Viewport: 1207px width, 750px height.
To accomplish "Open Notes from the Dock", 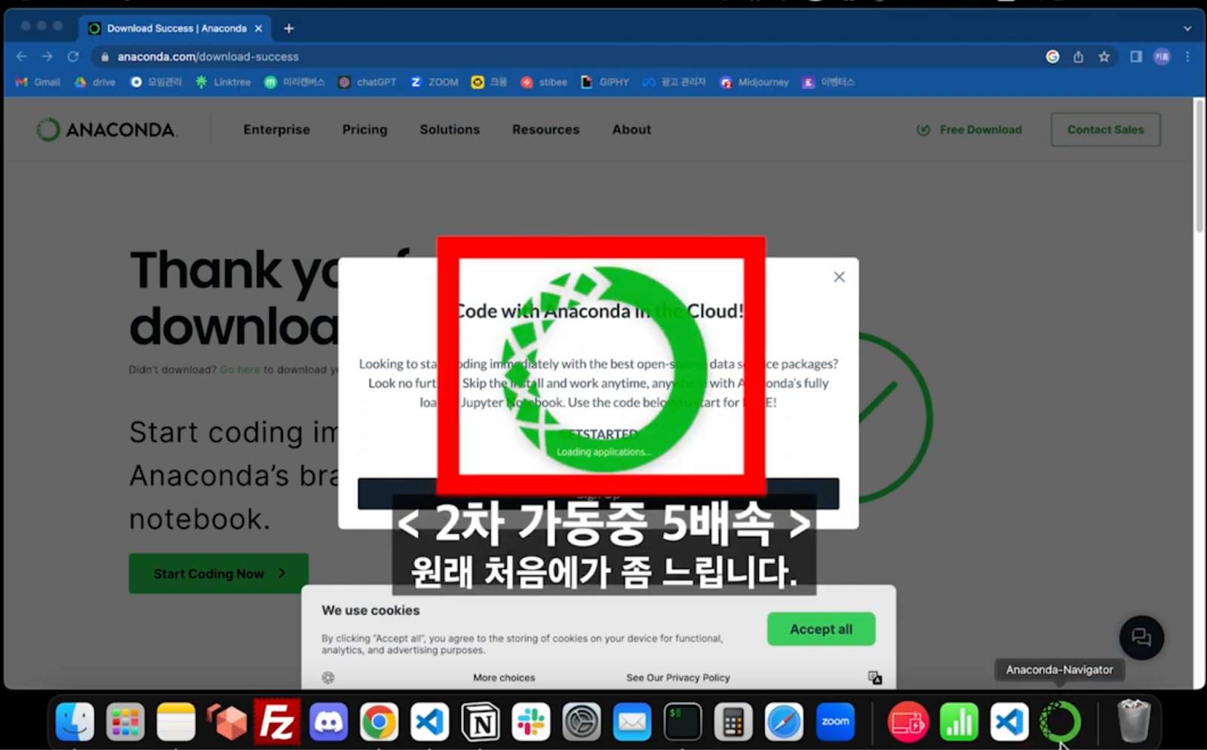I will tap(176, 722).
